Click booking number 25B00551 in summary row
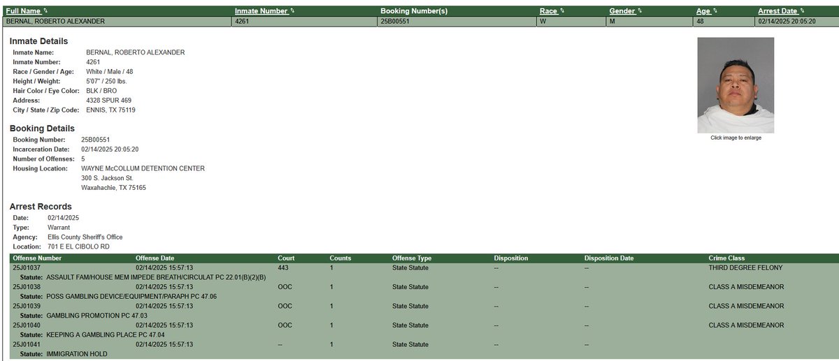This screenshot has width=839, height=361. [x=394, y=22]
